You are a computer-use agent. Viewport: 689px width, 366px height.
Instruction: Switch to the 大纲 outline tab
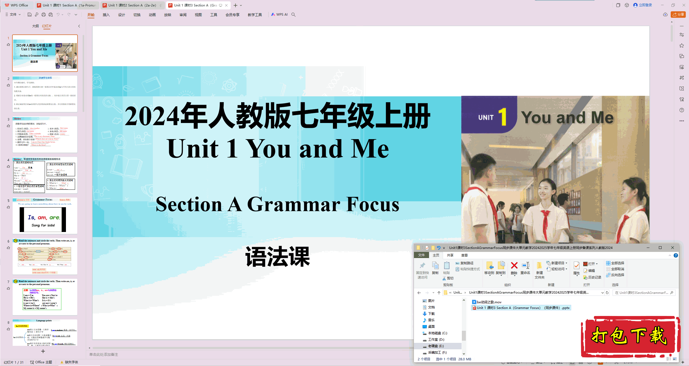click(x=36, y=26)
